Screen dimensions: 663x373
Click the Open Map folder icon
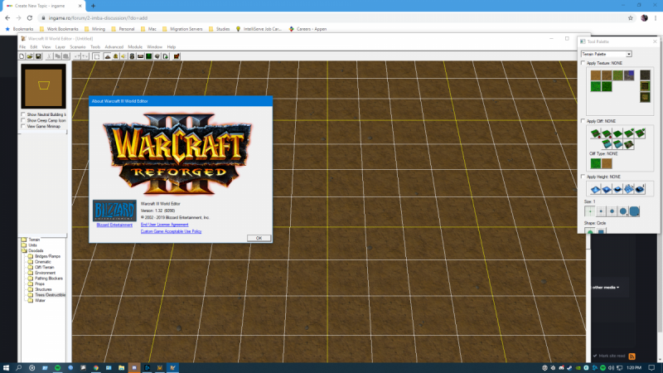(x=30, y=56)
